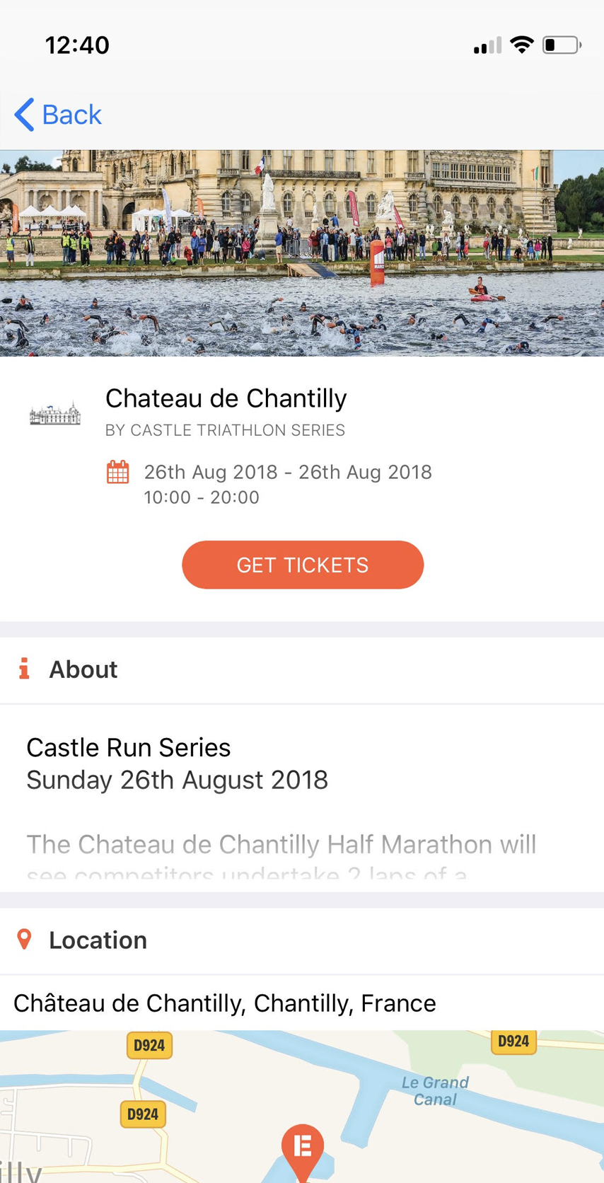Tap the Back text link
Viewport: 604px width, 1183px height.
(x=71, y=115)
